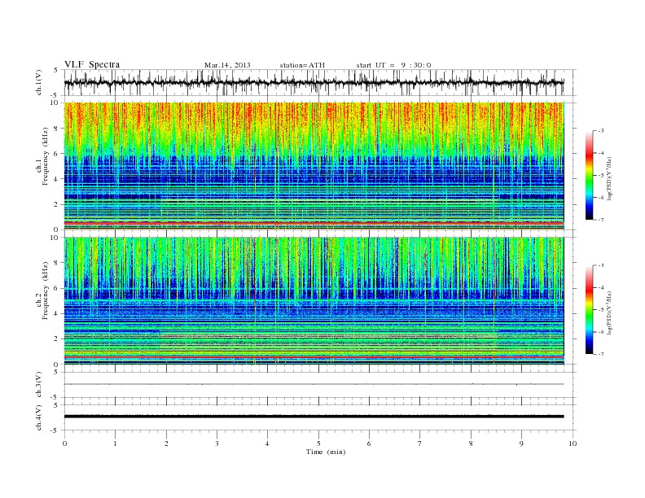Click the 'station=ATH' header label
This screenshot has width=645, height=498.
click(x=302, y=65)
